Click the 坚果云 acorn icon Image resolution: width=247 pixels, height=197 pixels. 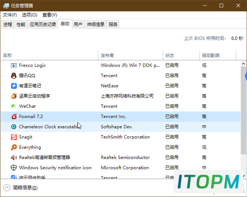(14, 96)
